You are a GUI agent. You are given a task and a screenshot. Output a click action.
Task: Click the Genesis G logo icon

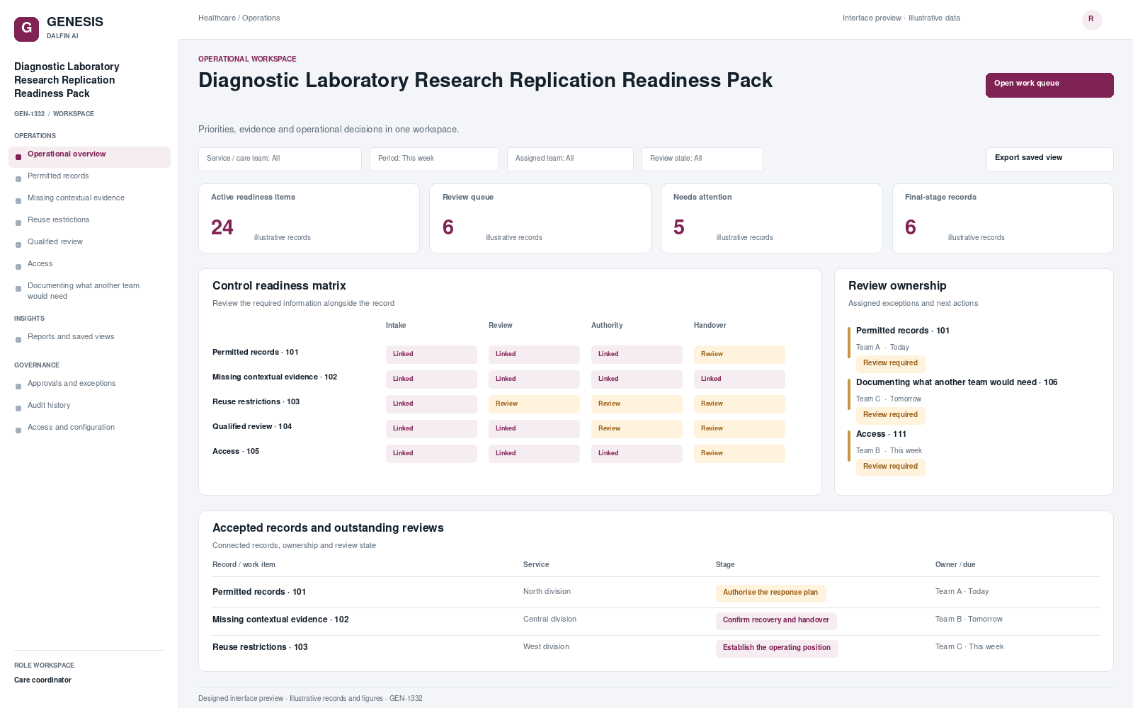click(x=26, y=29)
